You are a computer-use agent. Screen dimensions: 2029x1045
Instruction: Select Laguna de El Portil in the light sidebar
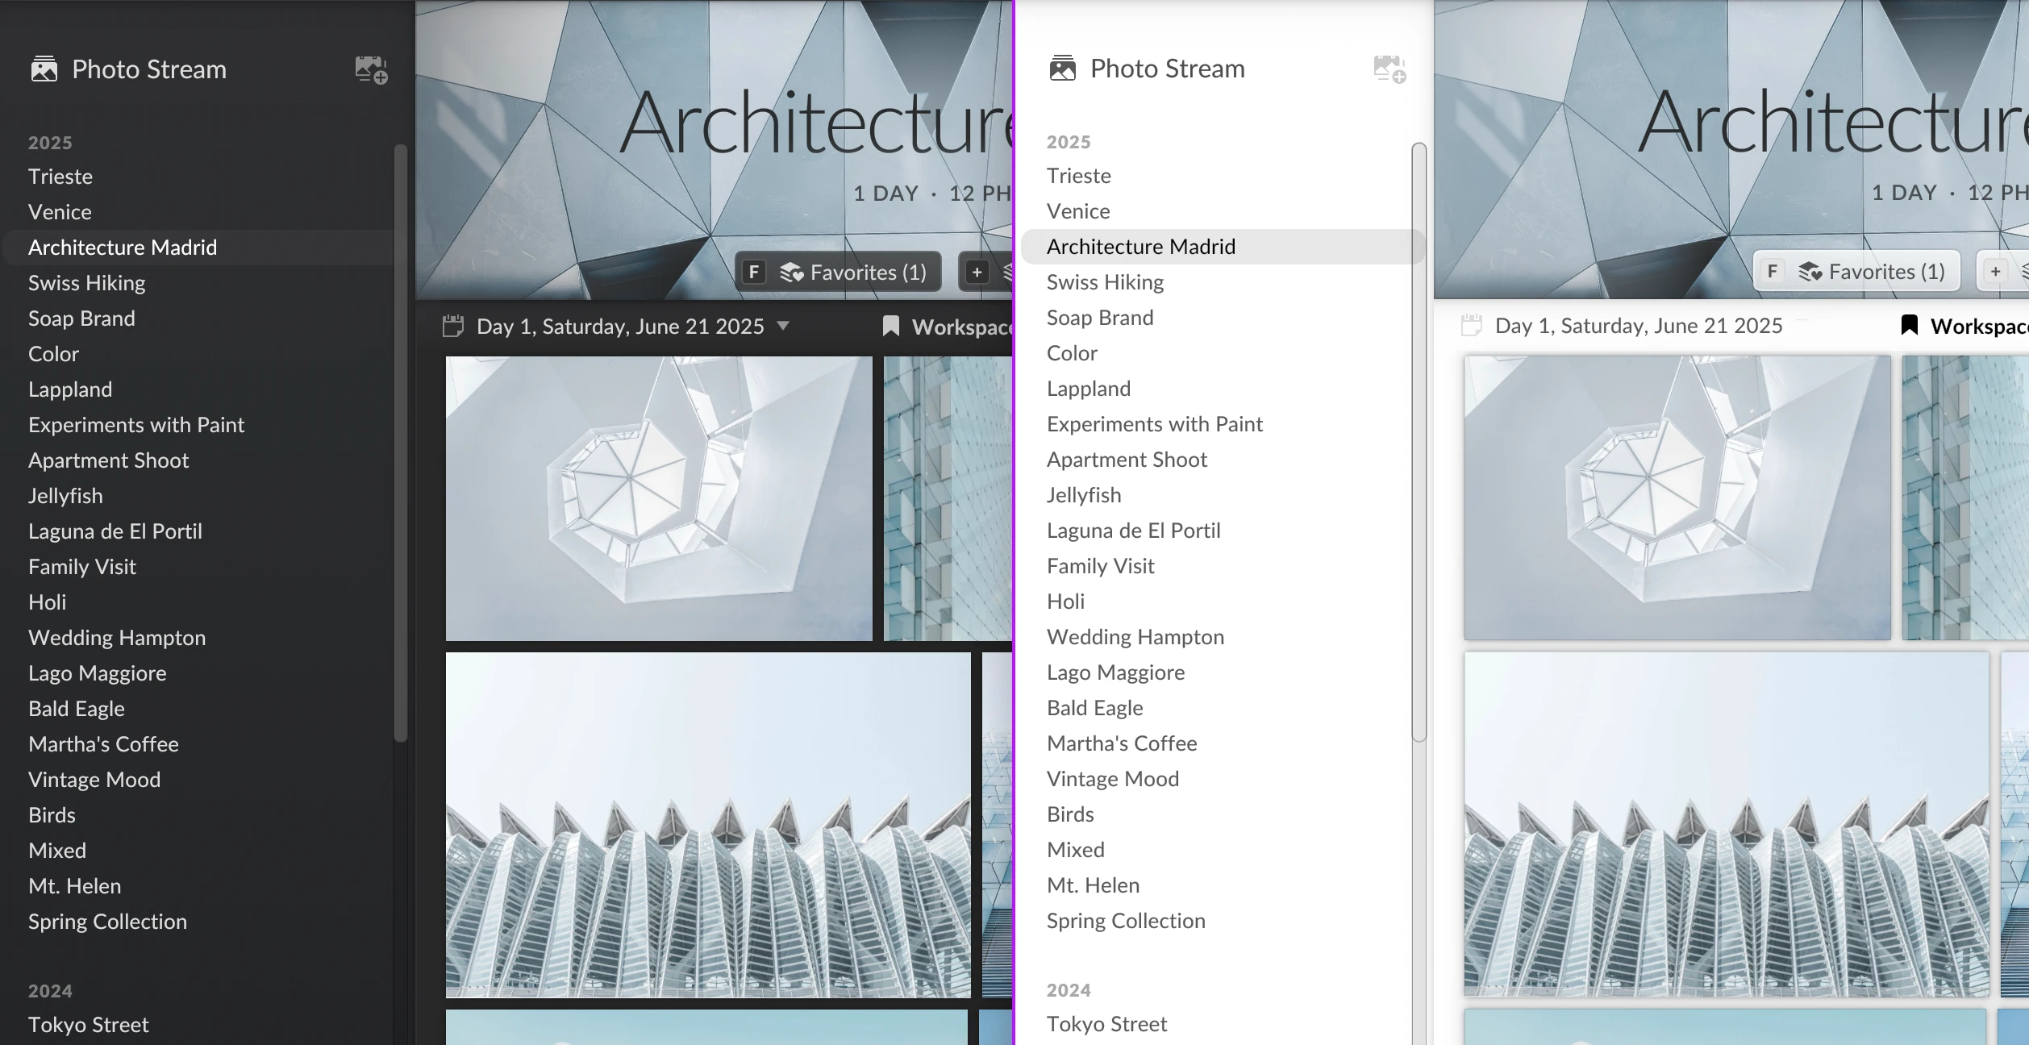click(x=1134, y=531)
